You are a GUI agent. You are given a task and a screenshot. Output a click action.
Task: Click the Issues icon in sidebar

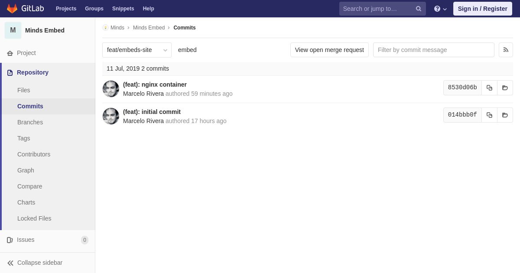pyautogui.click(x=10, y=240)
